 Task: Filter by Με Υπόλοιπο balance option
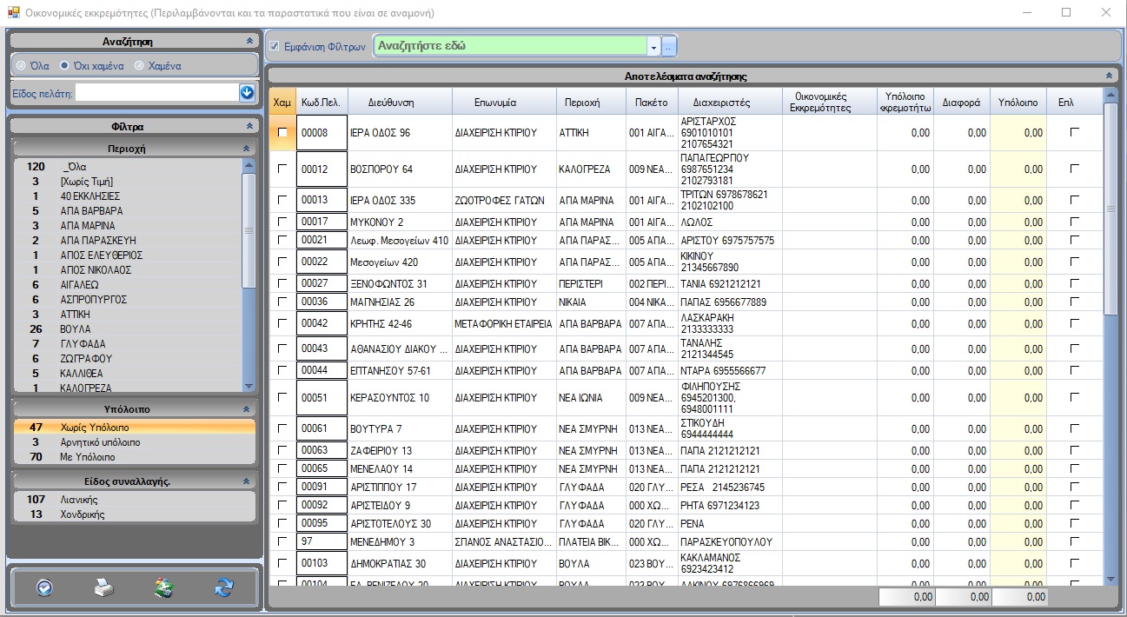pos(87,456)
